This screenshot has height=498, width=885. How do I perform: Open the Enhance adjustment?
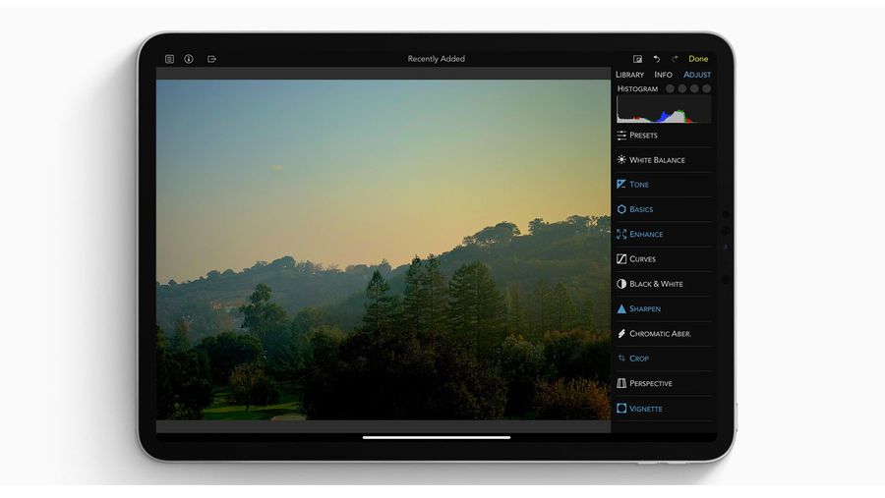coord(664,234)
